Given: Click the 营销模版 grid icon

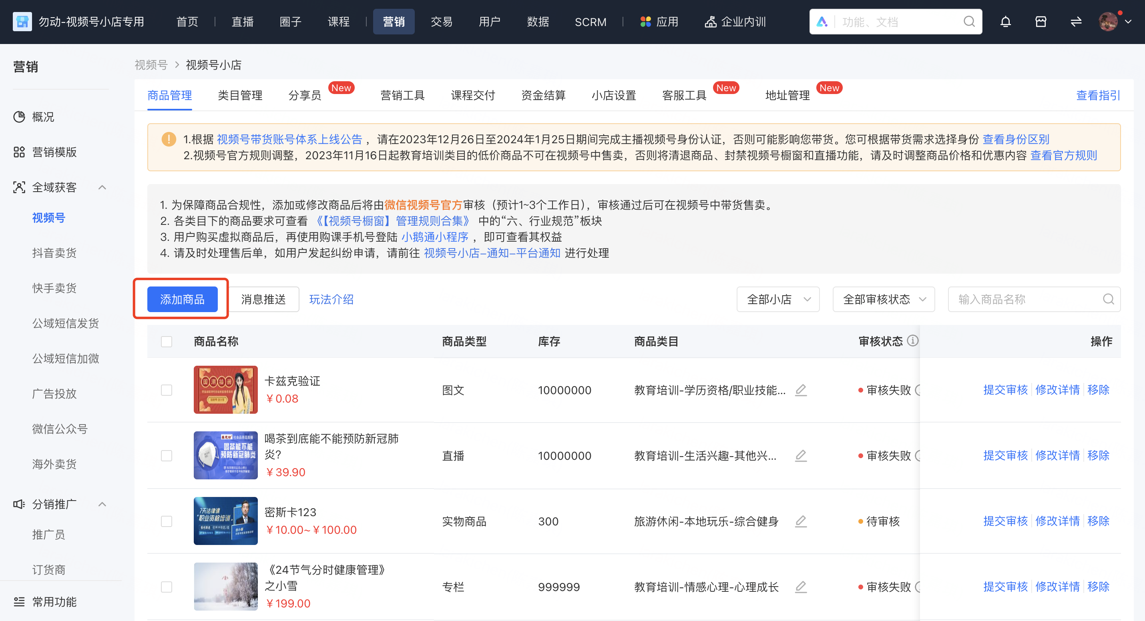Looking at the screenshot, I should 19,152.
